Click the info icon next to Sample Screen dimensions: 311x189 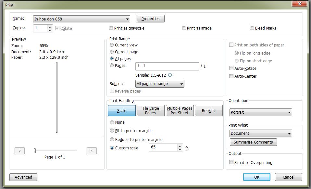pos(170,75)
